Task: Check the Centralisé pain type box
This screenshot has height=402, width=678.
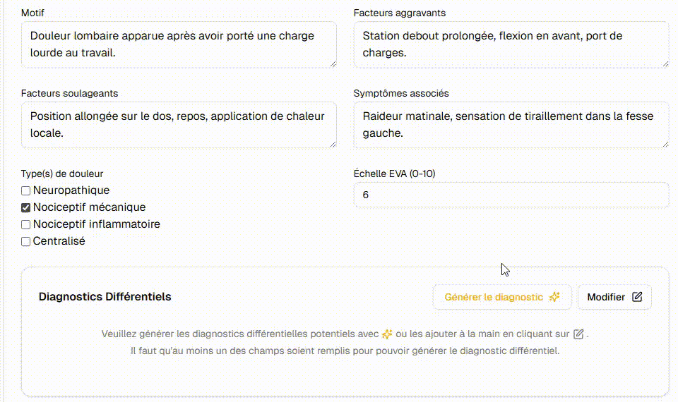Action: tap(26, 242)
